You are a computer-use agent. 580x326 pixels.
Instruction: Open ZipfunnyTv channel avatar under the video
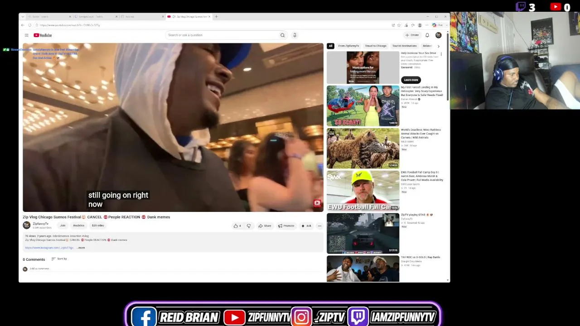(x=27, y=225)
